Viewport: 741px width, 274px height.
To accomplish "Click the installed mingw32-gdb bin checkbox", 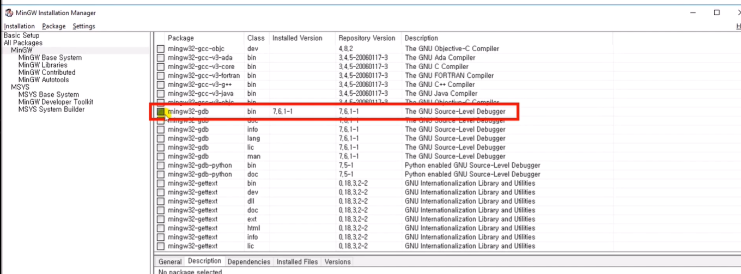I will point(161,112).
